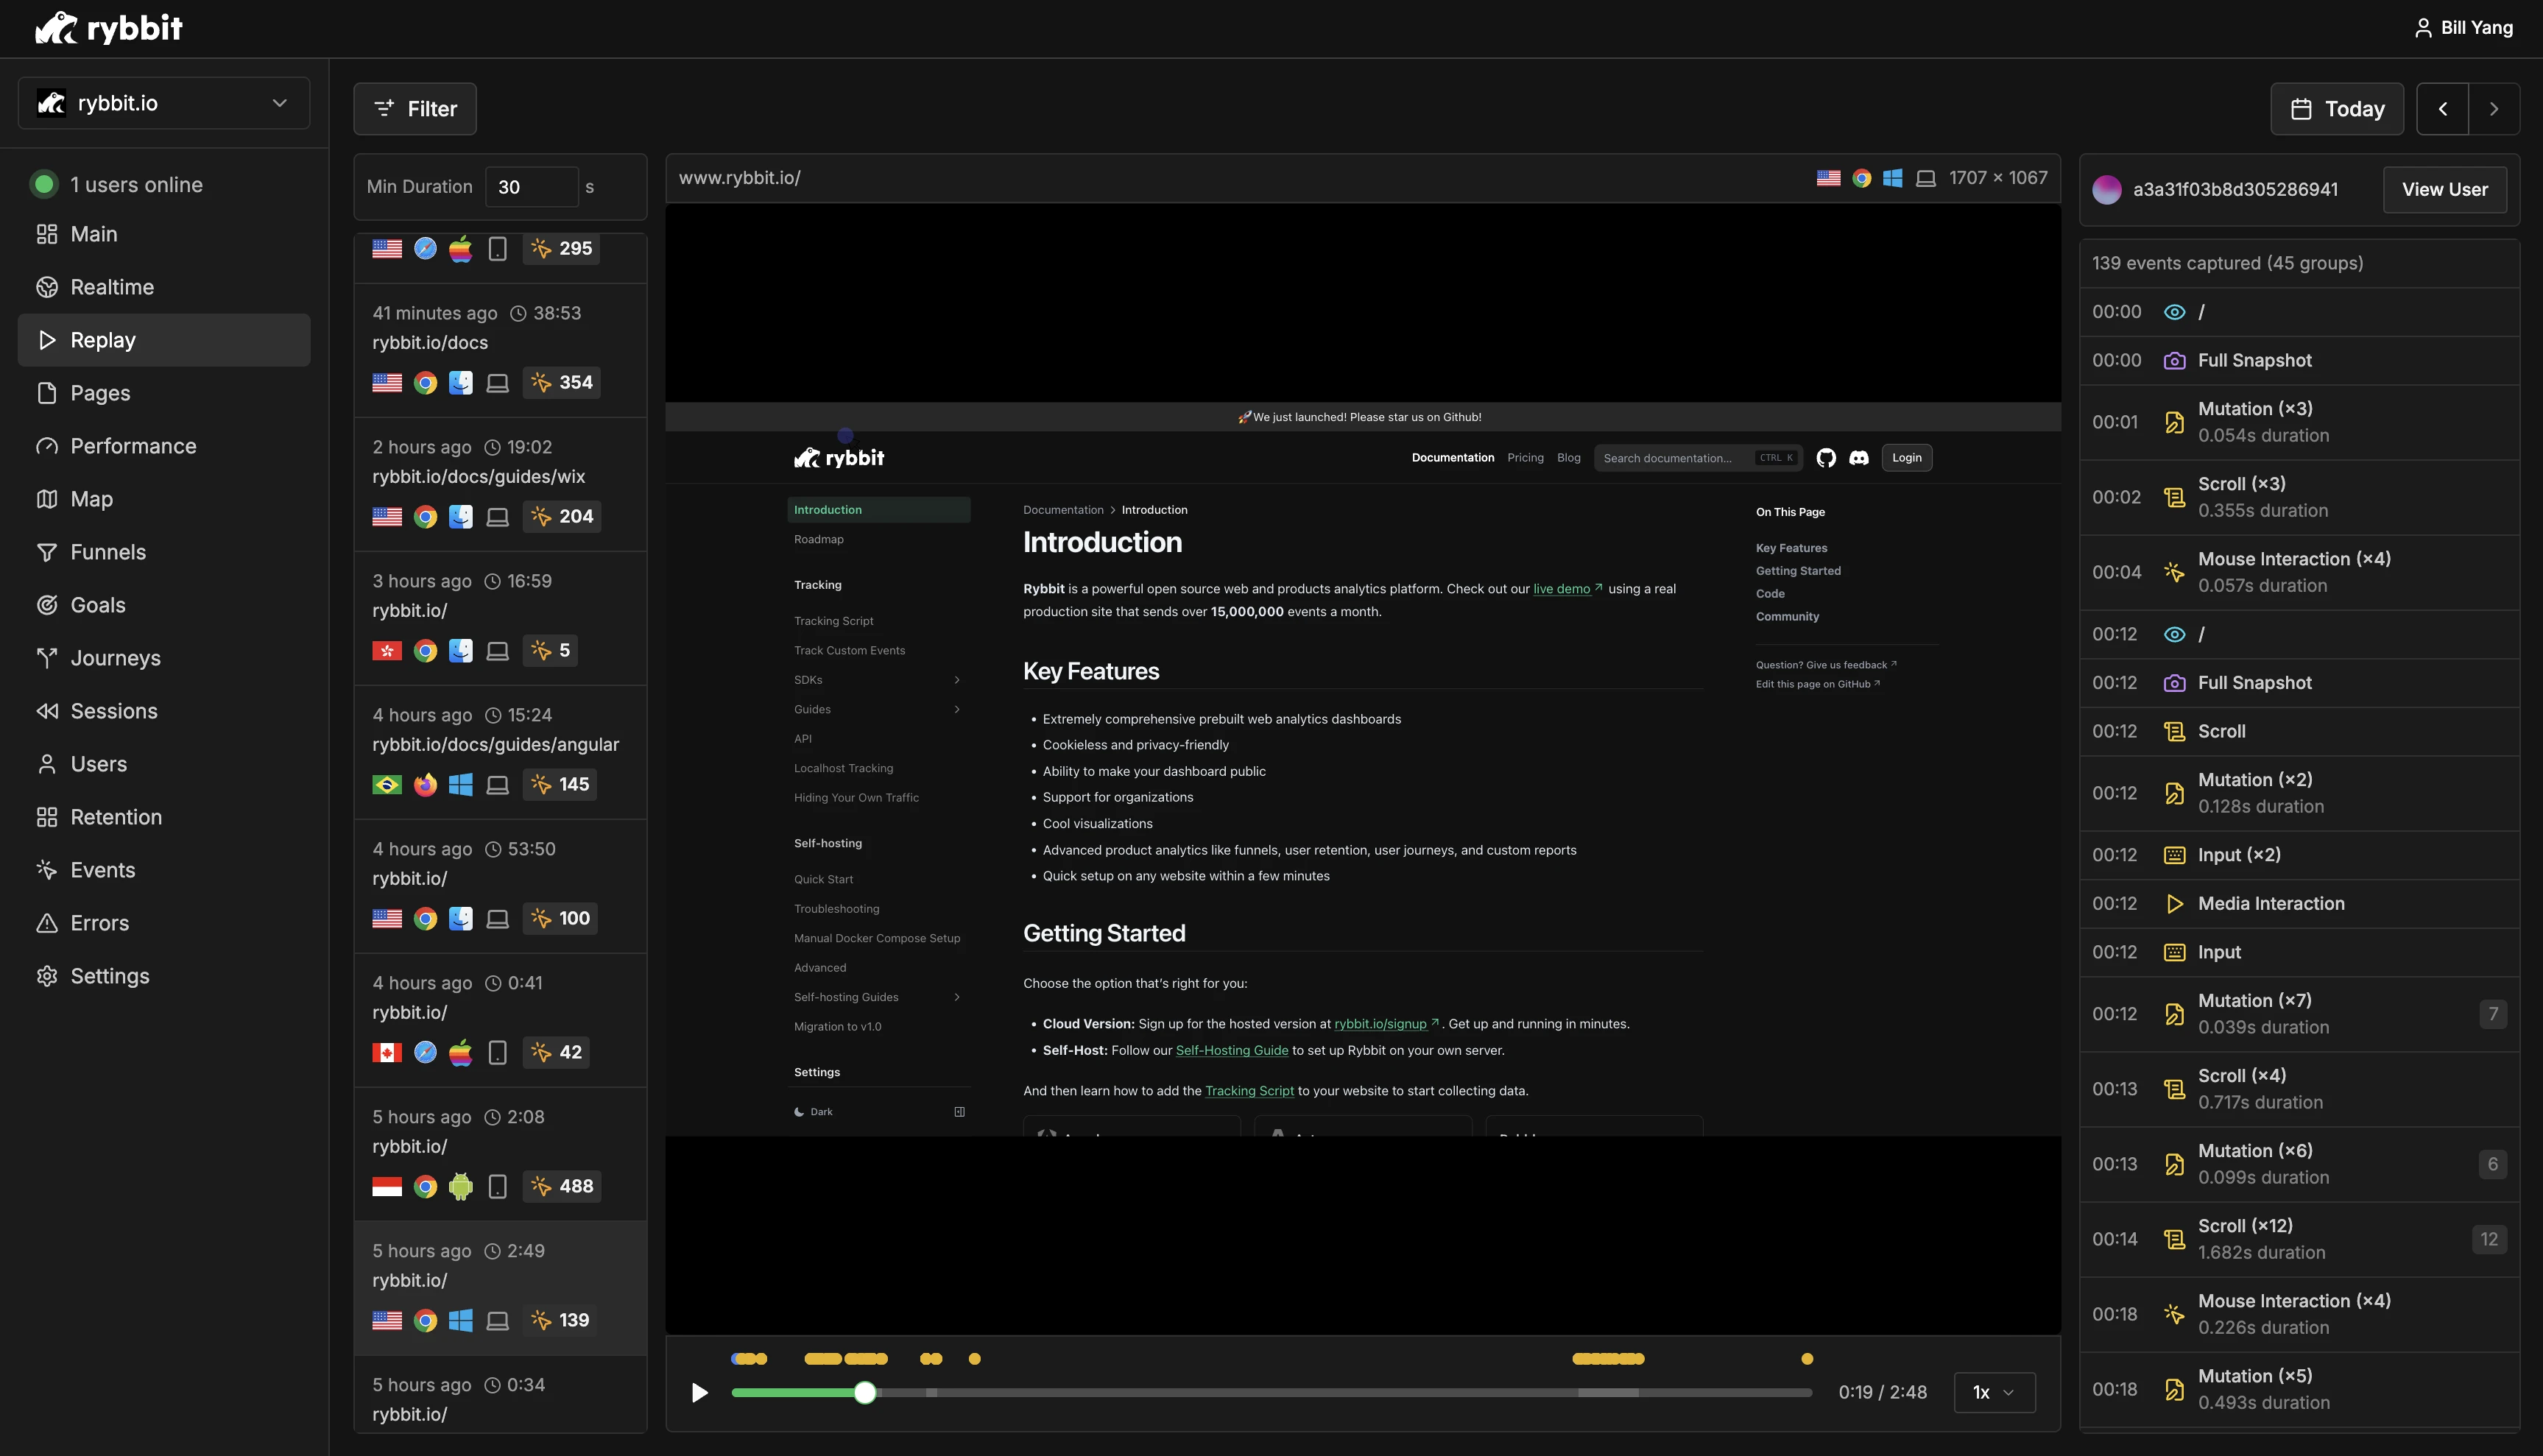The width and height of the screenshot is (2543, 1456).
Task: Select the 2:08 rybbit.io/ session
Action: [x=500, y=1154]
